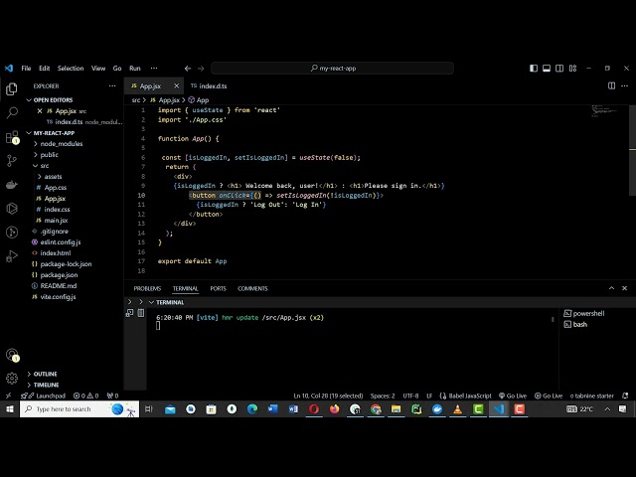
Task: Open Visual Studio Code taskbar icon
Action: pos(499,408)
